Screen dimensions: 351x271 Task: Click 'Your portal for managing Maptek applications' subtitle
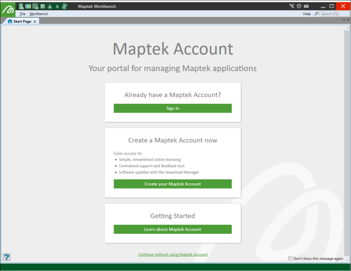coord(173,68)
